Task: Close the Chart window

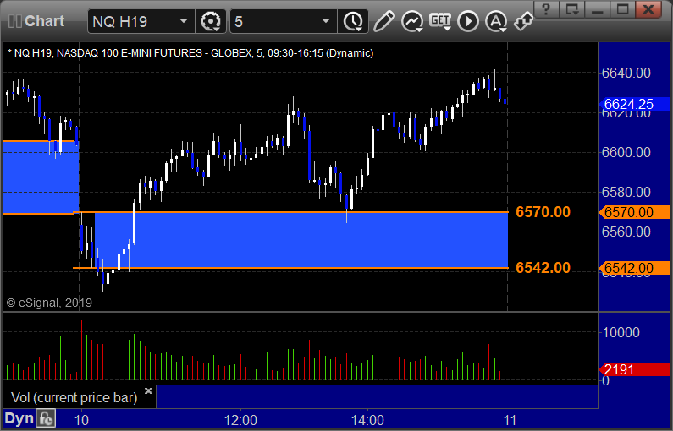Action: click(x=648, y=8)
